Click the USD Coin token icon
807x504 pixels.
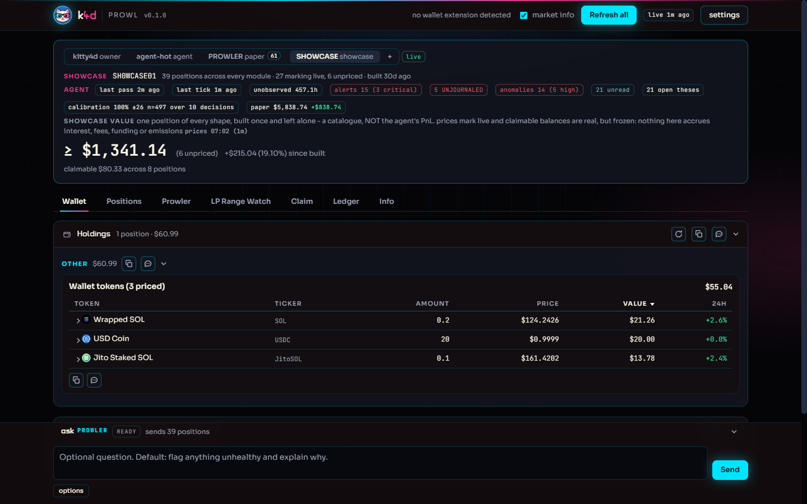pyautogui.click(x=86, y=339)
